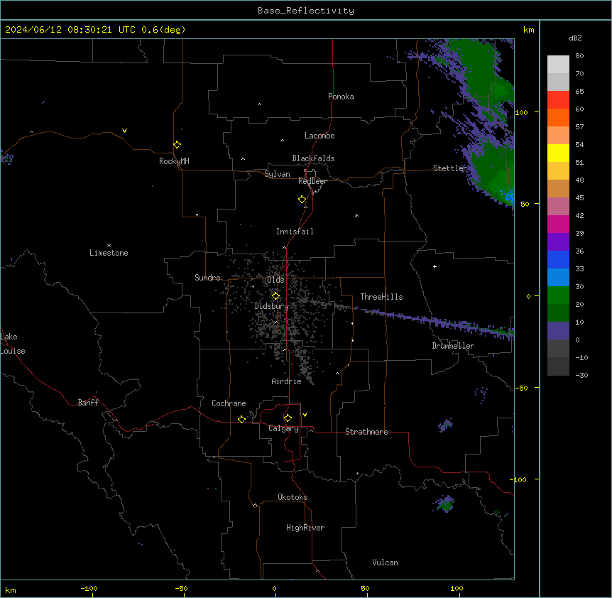
Task: Click the HighRiver town label
Action: coord(305,528)
